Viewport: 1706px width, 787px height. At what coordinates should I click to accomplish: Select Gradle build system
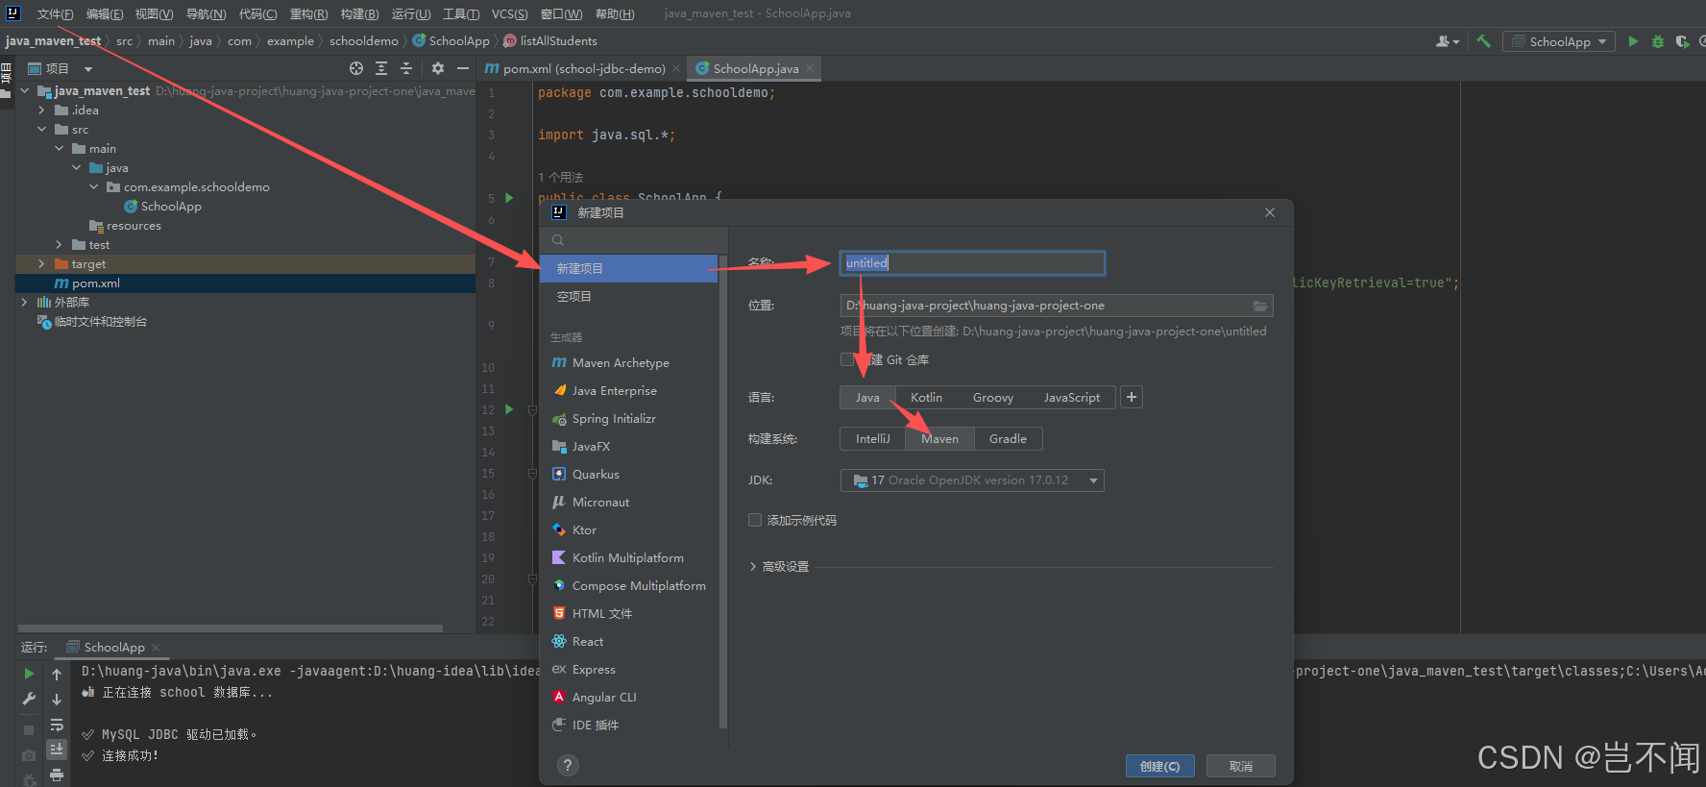coord(1008,438)
